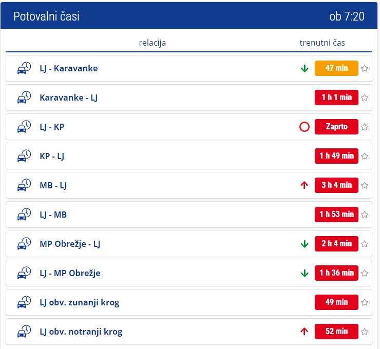380x349 pixels.
Task: Mark LJ obv. zunanji krog as favorite
Action: (x=365, y=302)
